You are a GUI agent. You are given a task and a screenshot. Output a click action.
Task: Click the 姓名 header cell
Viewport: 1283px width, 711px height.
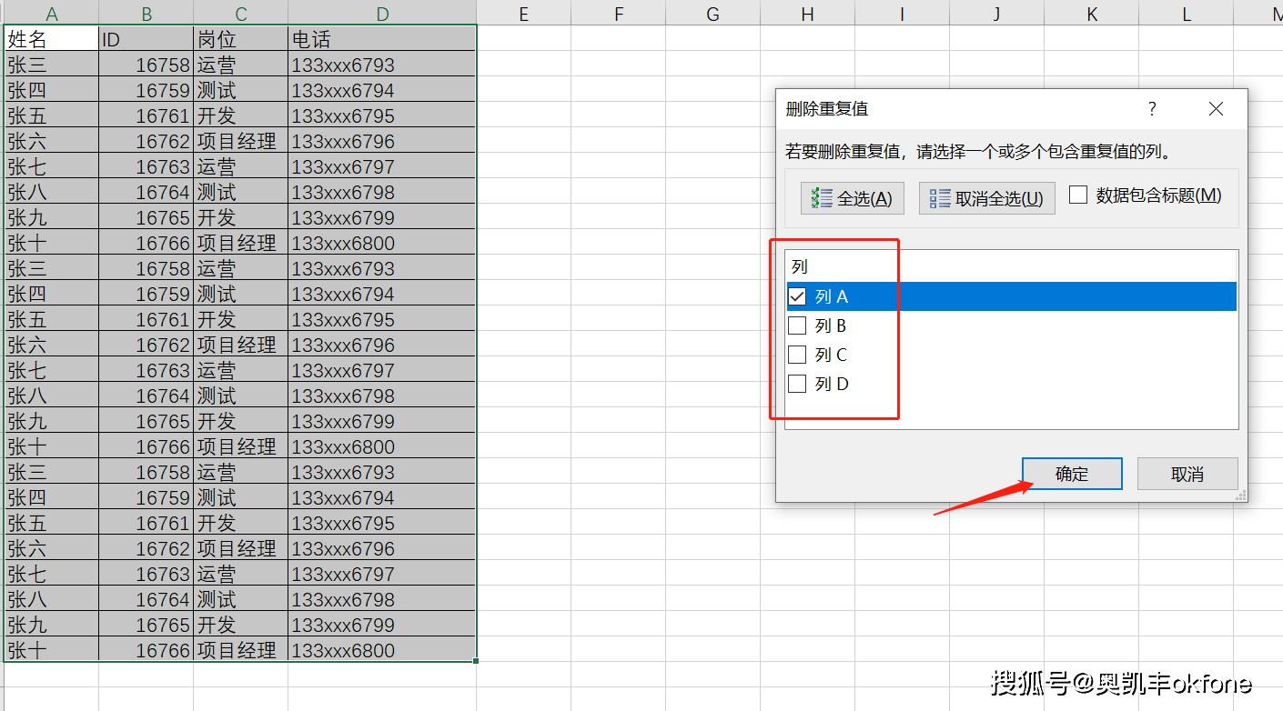pyautogui.click(x=51, y=39)
